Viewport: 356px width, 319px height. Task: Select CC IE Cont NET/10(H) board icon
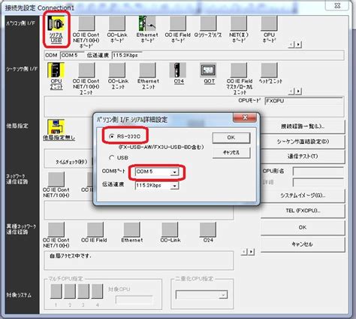[86, 23]
